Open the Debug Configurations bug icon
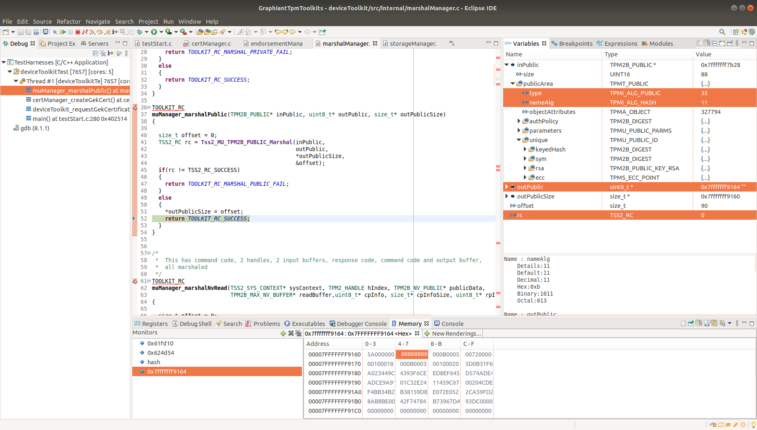The image size is (757, 430). tap(140, 32)
